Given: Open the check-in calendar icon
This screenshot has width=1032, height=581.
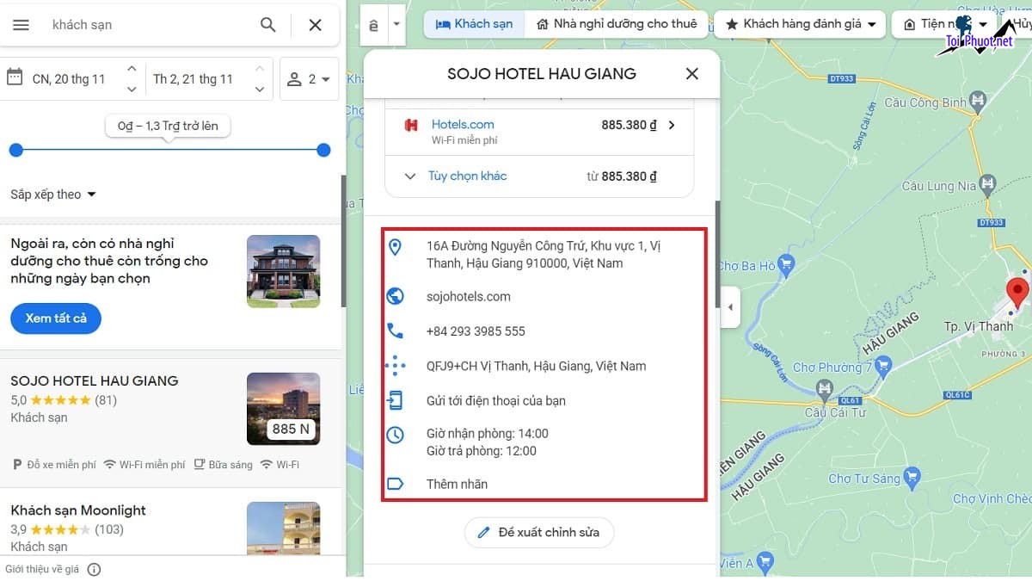Looking at the screenshot, I should (x=15, y=78).
